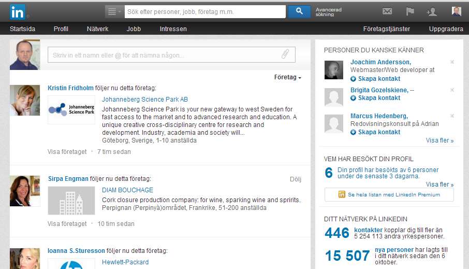Open Ioanna S.Sturesson's profile link
The height and width of the screenshot is (269, 469).
(76, 251)
